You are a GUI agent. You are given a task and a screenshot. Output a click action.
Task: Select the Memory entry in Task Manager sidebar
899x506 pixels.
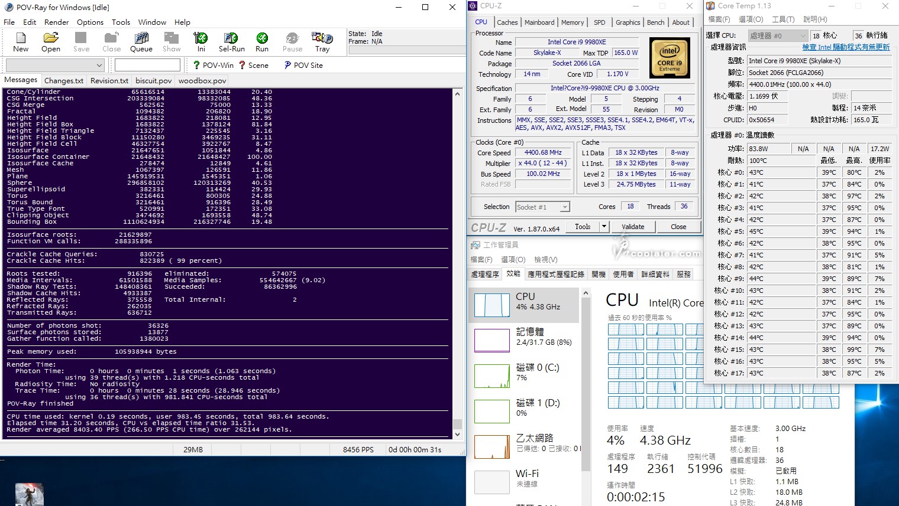(x=524, y=340)
